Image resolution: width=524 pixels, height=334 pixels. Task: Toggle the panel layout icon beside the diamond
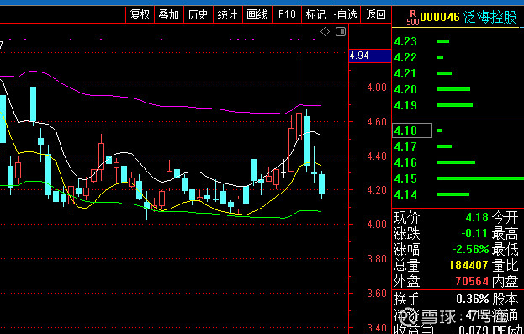pyautogui.click(x=341, y=32)
